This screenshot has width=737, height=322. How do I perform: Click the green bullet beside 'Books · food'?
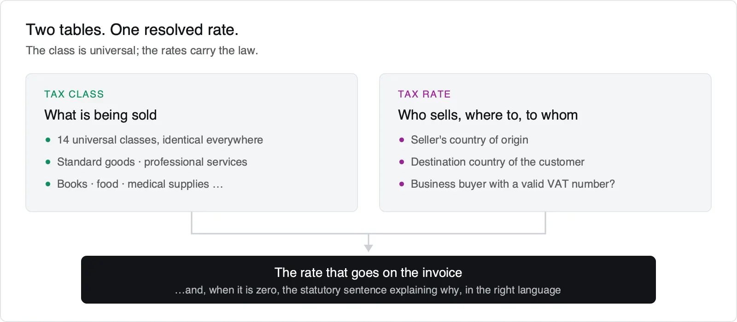pyautogui.click(x=48, y=184)
